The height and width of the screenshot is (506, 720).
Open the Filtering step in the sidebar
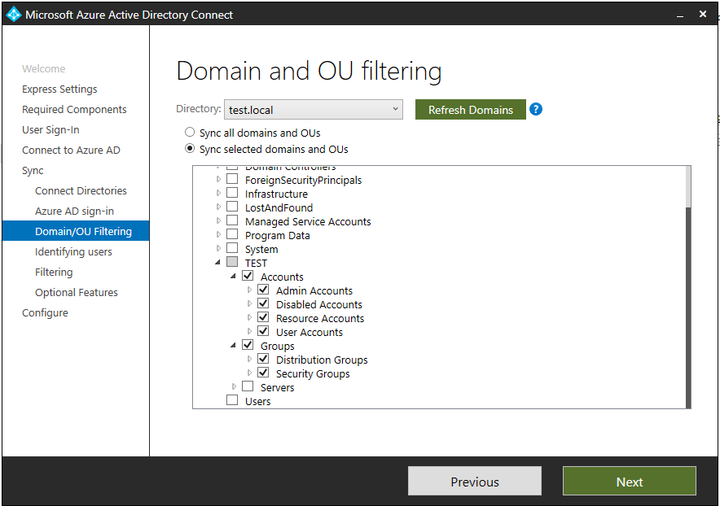point(54,272)
